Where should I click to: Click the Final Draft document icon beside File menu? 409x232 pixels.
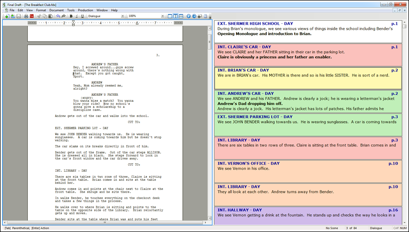pyautogui.click(x=6, y=10)
